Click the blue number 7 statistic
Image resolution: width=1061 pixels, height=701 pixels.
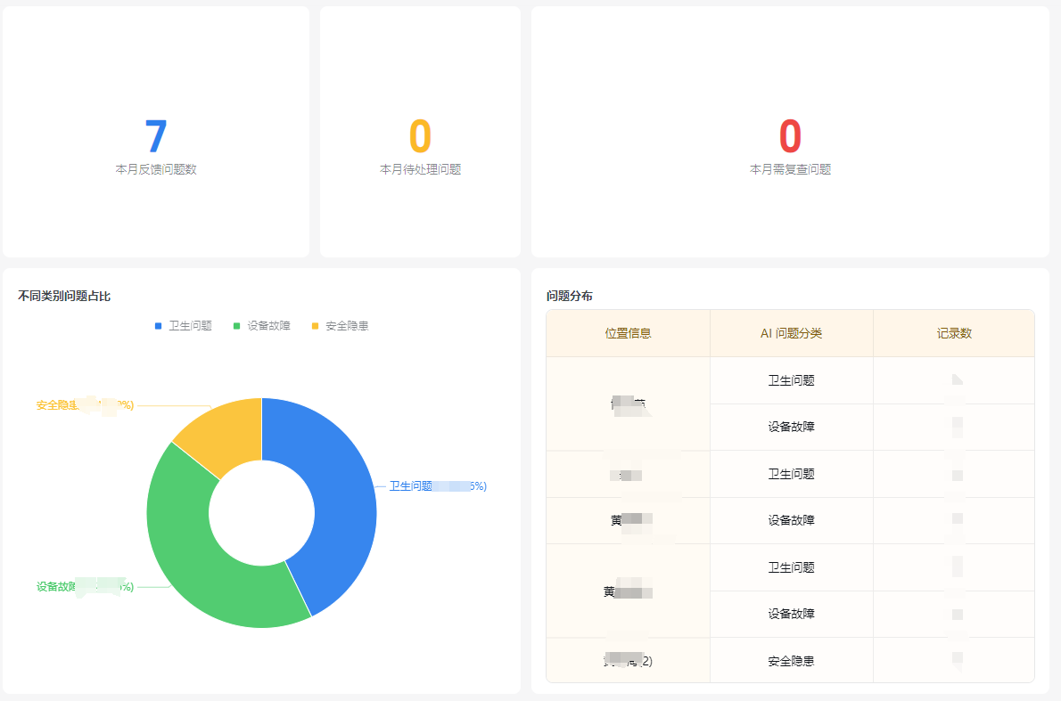tap(156, 136)
